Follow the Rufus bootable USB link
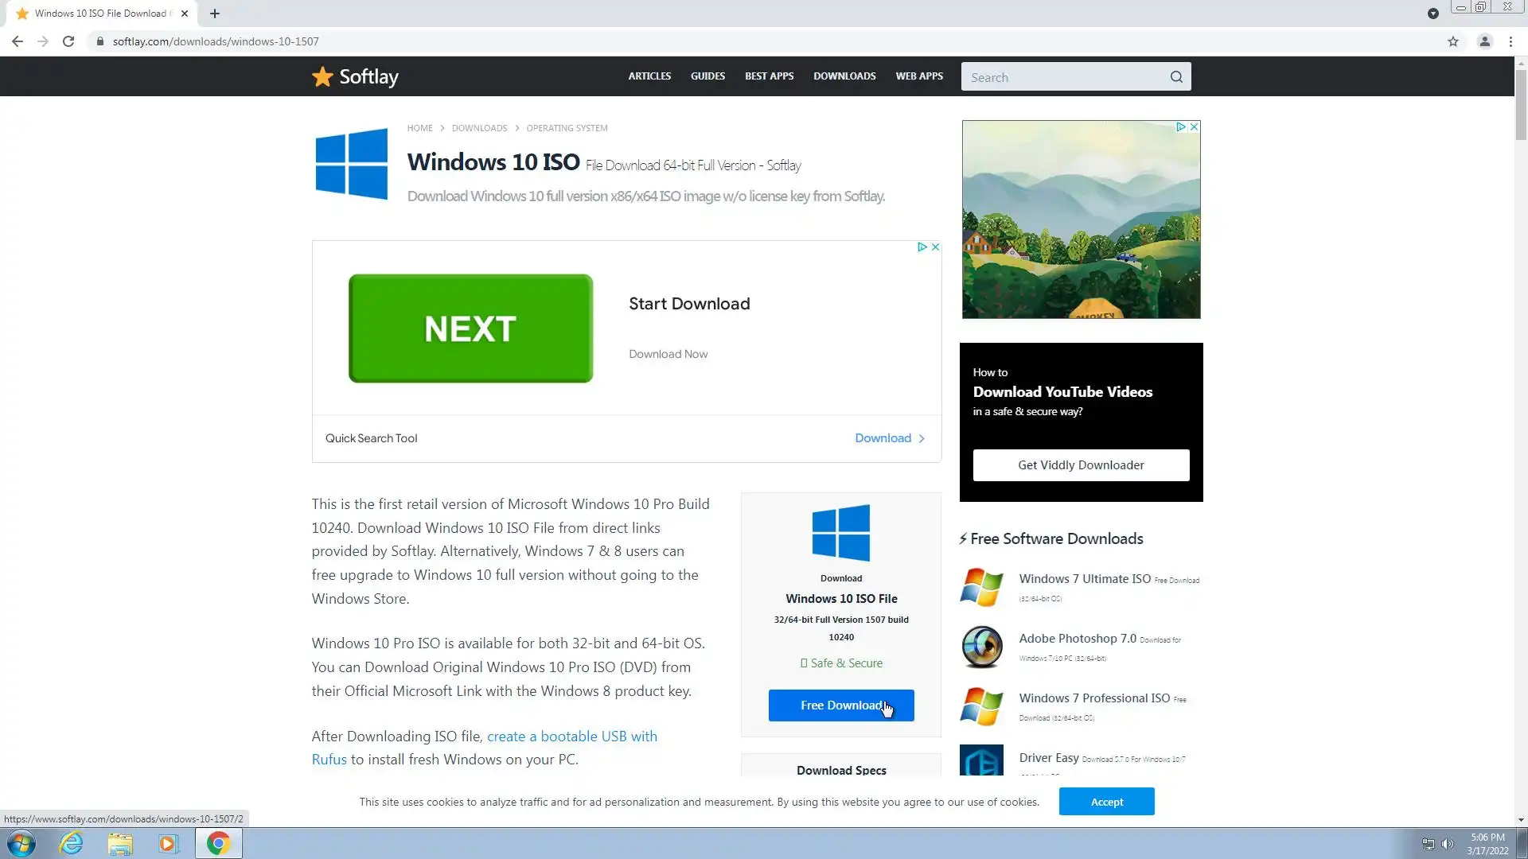The width and height of the screenshot is (1528, 859). pyautogui.click(x=571, y=737)
